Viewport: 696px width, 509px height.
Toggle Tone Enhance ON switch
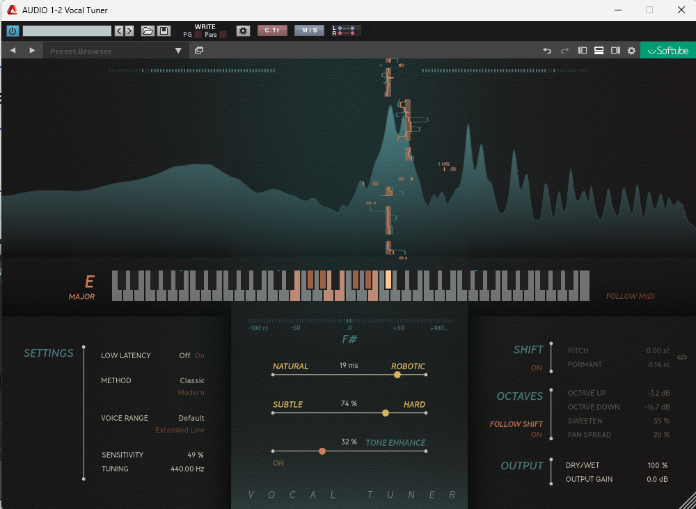point(278,463)
